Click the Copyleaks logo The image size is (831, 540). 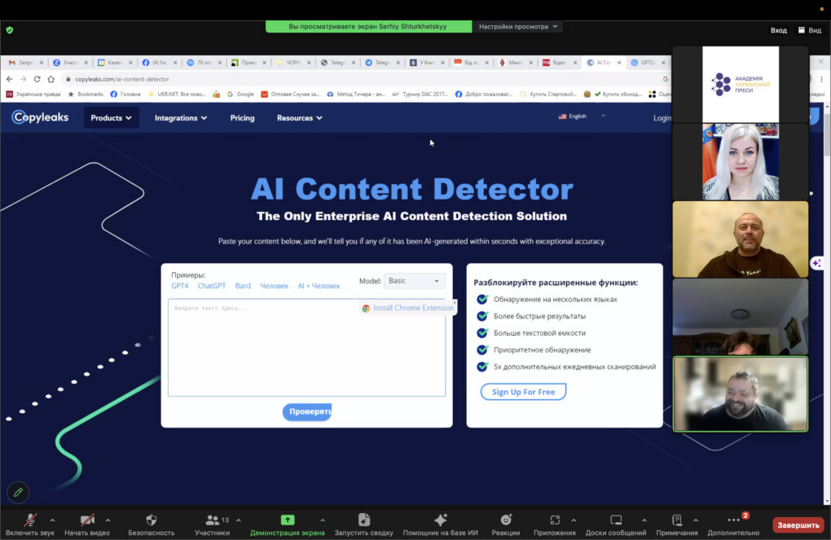pyautogui.click(x=40, y=117)
